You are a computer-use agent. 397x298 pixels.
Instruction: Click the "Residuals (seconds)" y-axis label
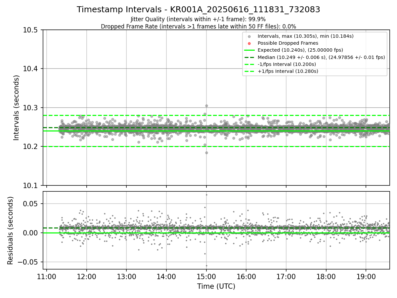point(11,230)
